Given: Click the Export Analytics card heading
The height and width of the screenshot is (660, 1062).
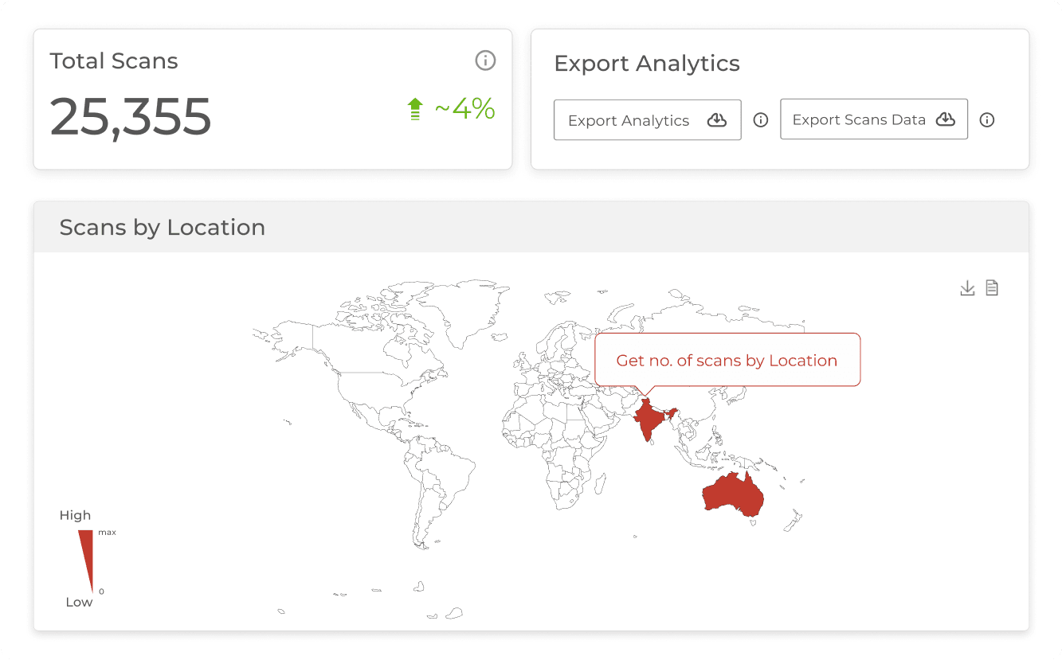Looking at the screenshot, I should [646, 64].
